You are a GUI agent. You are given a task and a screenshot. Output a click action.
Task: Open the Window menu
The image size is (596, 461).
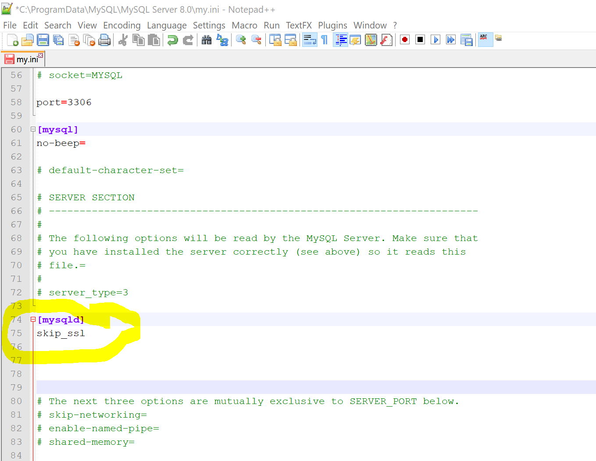tap(370, 25)
